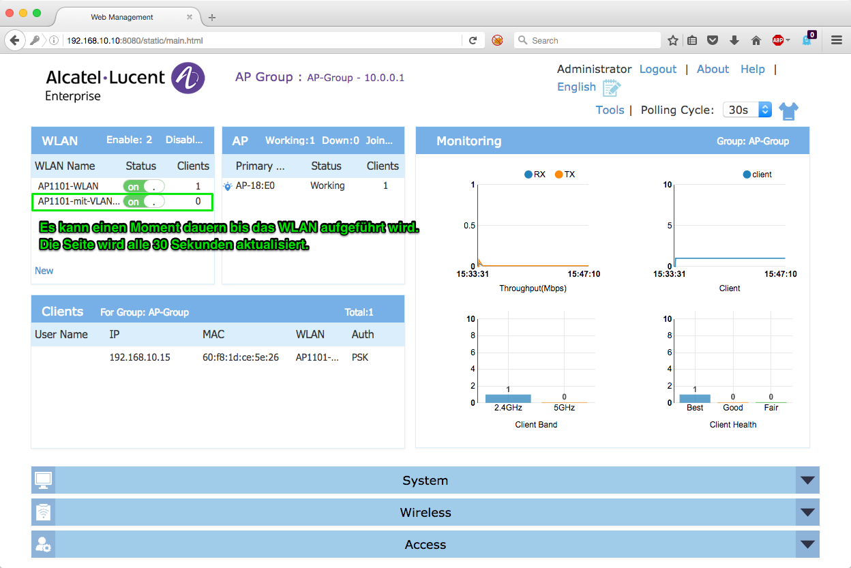Screen dimensions: 851x568
Task: Click the Wireless section icon
Action: (x=43, y=512)
